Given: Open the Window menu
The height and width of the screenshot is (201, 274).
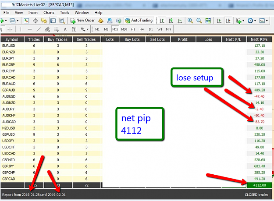Looking at the screenshot, I should [82, 13].
